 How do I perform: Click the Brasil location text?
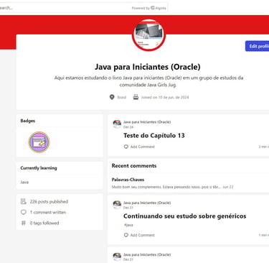[x=122, y=97]
